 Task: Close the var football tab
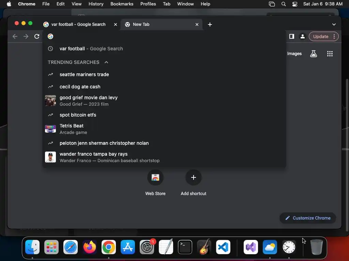[115, 24]
